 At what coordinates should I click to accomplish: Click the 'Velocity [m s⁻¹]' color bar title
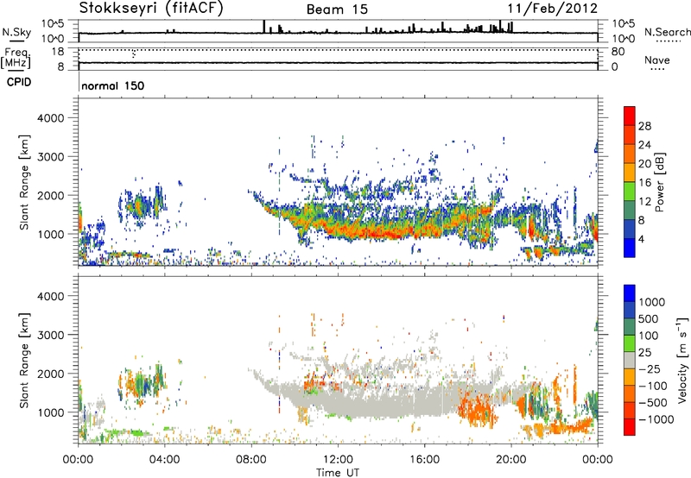pos(683,360)
